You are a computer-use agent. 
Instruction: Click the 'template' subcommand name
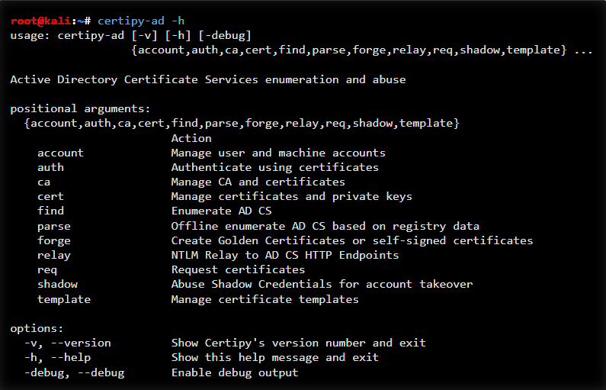pyautogui.click(x=64, y=299)
